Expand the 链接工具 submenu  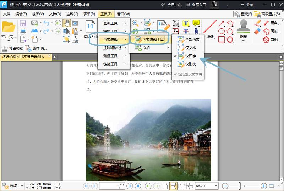pos(114,64)
